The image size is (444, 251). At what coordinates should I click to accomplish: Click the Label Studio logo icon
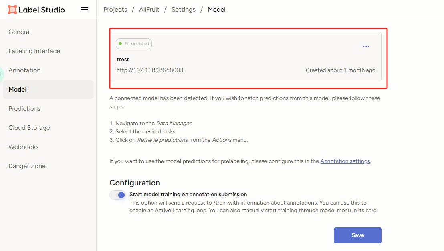[12, 10]
